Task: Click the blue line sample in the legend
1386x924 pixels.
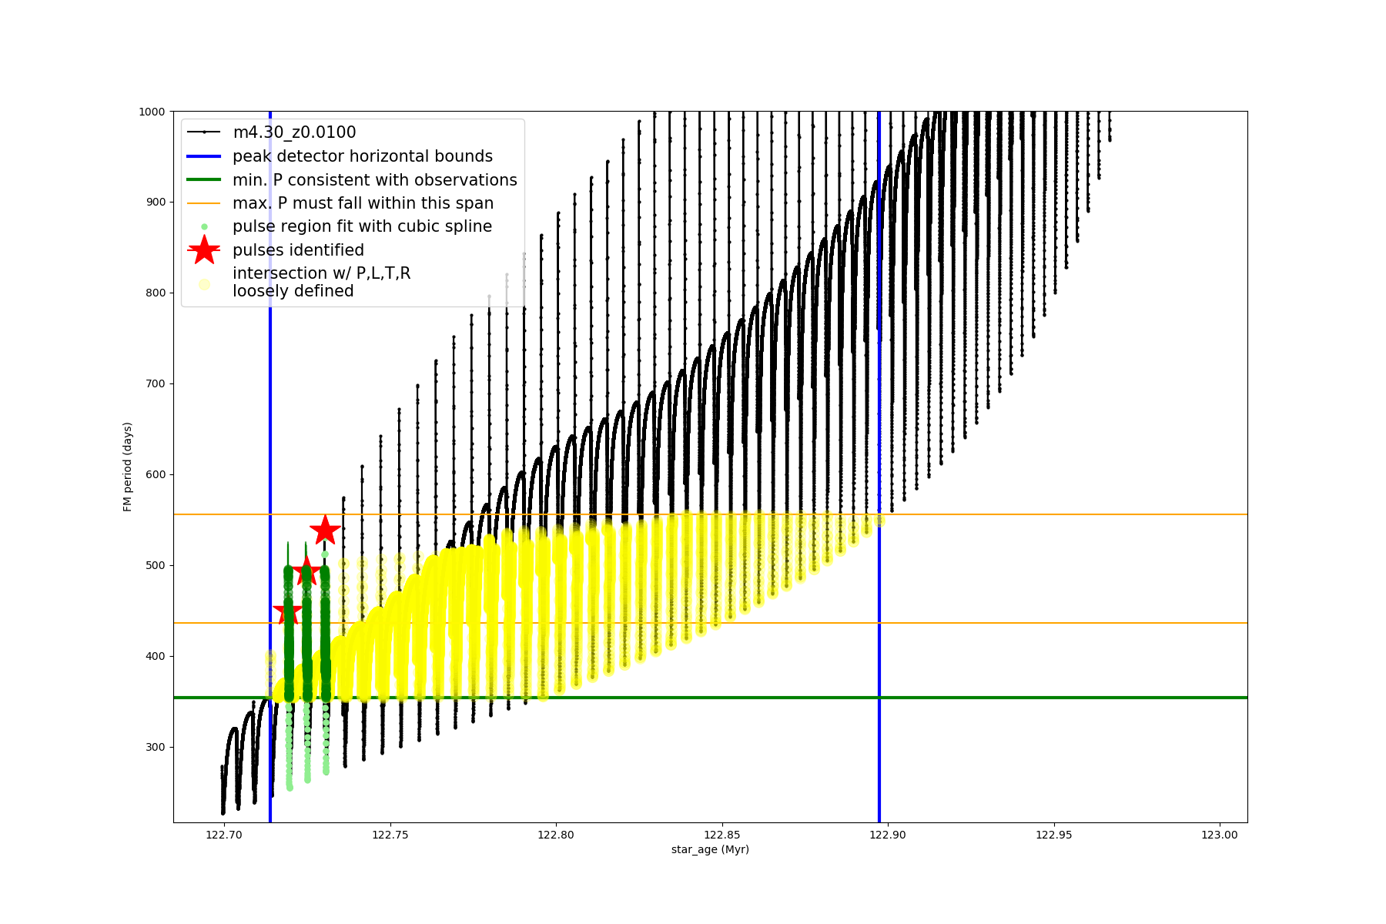Action: pyautogui.click(x=204, y=156)
